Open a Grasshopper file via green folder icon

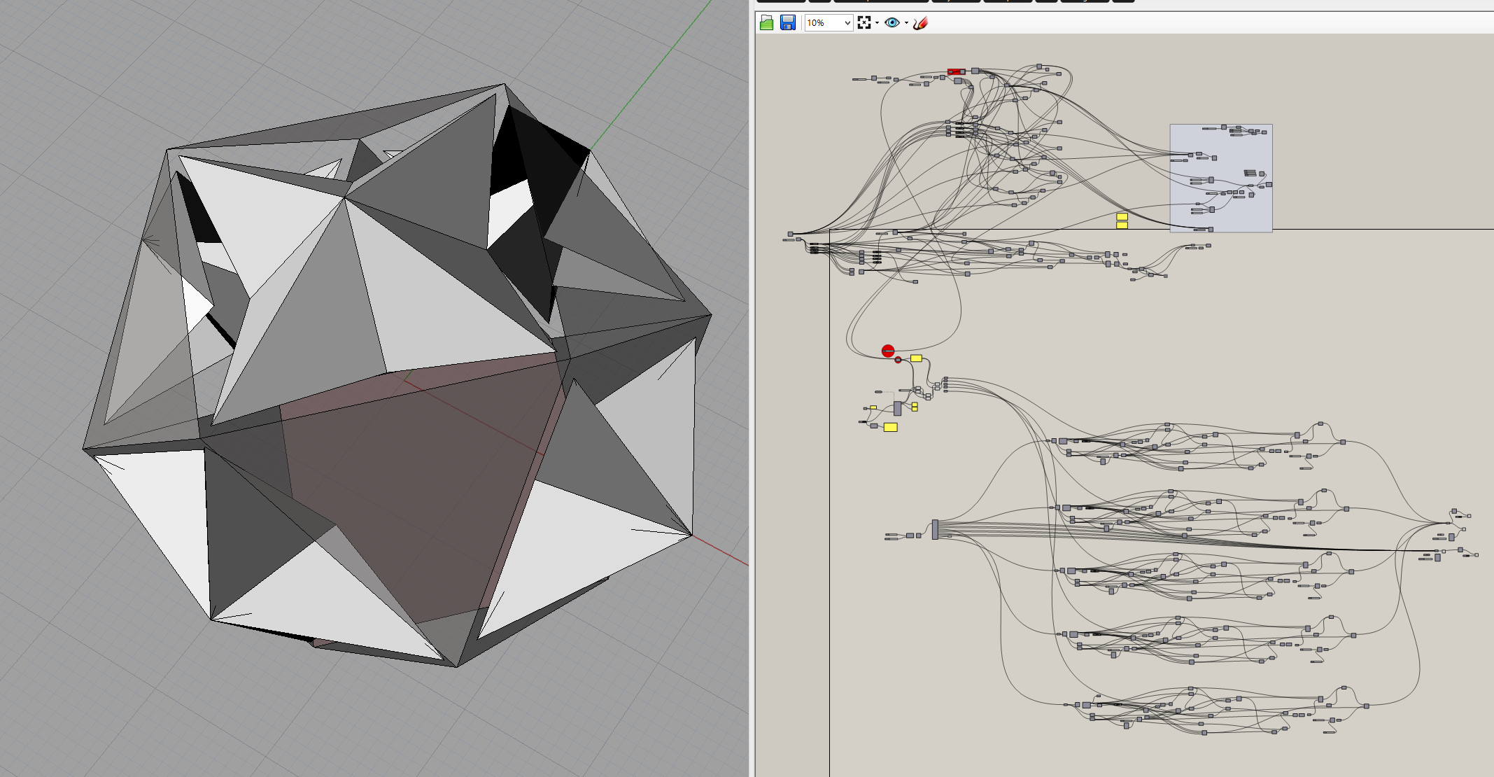click(x=766, y=23)
